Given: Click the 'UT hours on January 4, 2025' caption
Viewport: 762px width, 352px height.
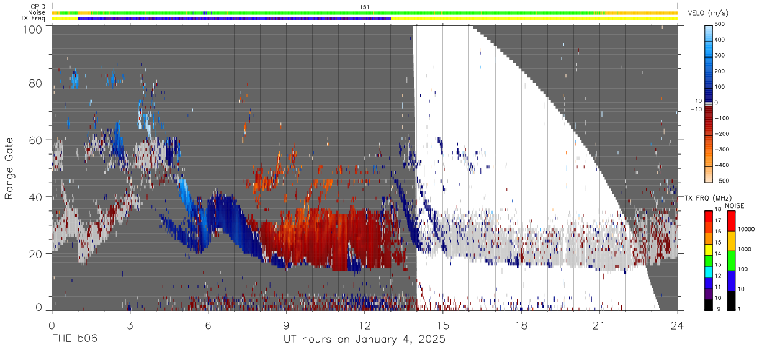Looking at the screenshot, I should point(364,340).
